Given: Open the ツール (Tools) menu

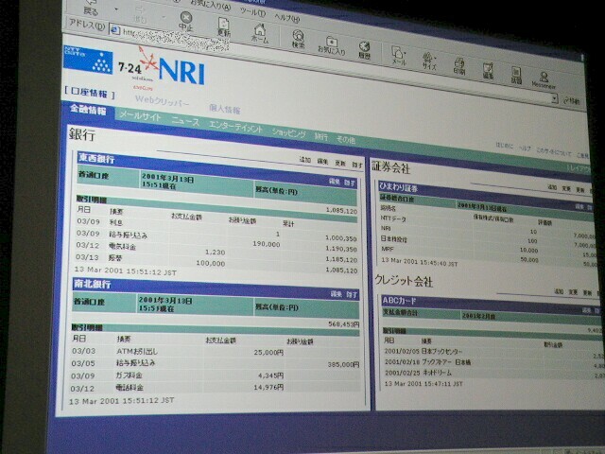Looking at the screenshot, I should coord(251,11).
